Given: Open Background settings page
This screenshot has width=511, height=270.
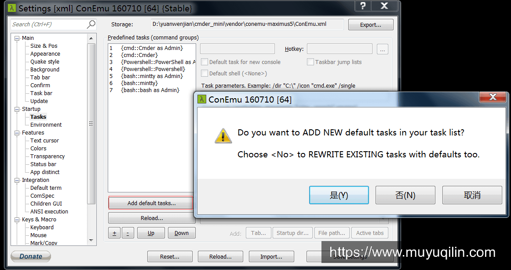Looking at the screenshot, I should 45,70.
